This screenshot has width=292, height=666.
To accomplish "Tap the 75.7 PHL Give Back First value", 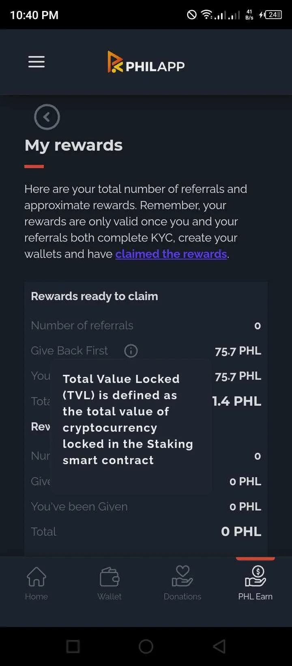I will pyautogui.click(x=238, y=351).
